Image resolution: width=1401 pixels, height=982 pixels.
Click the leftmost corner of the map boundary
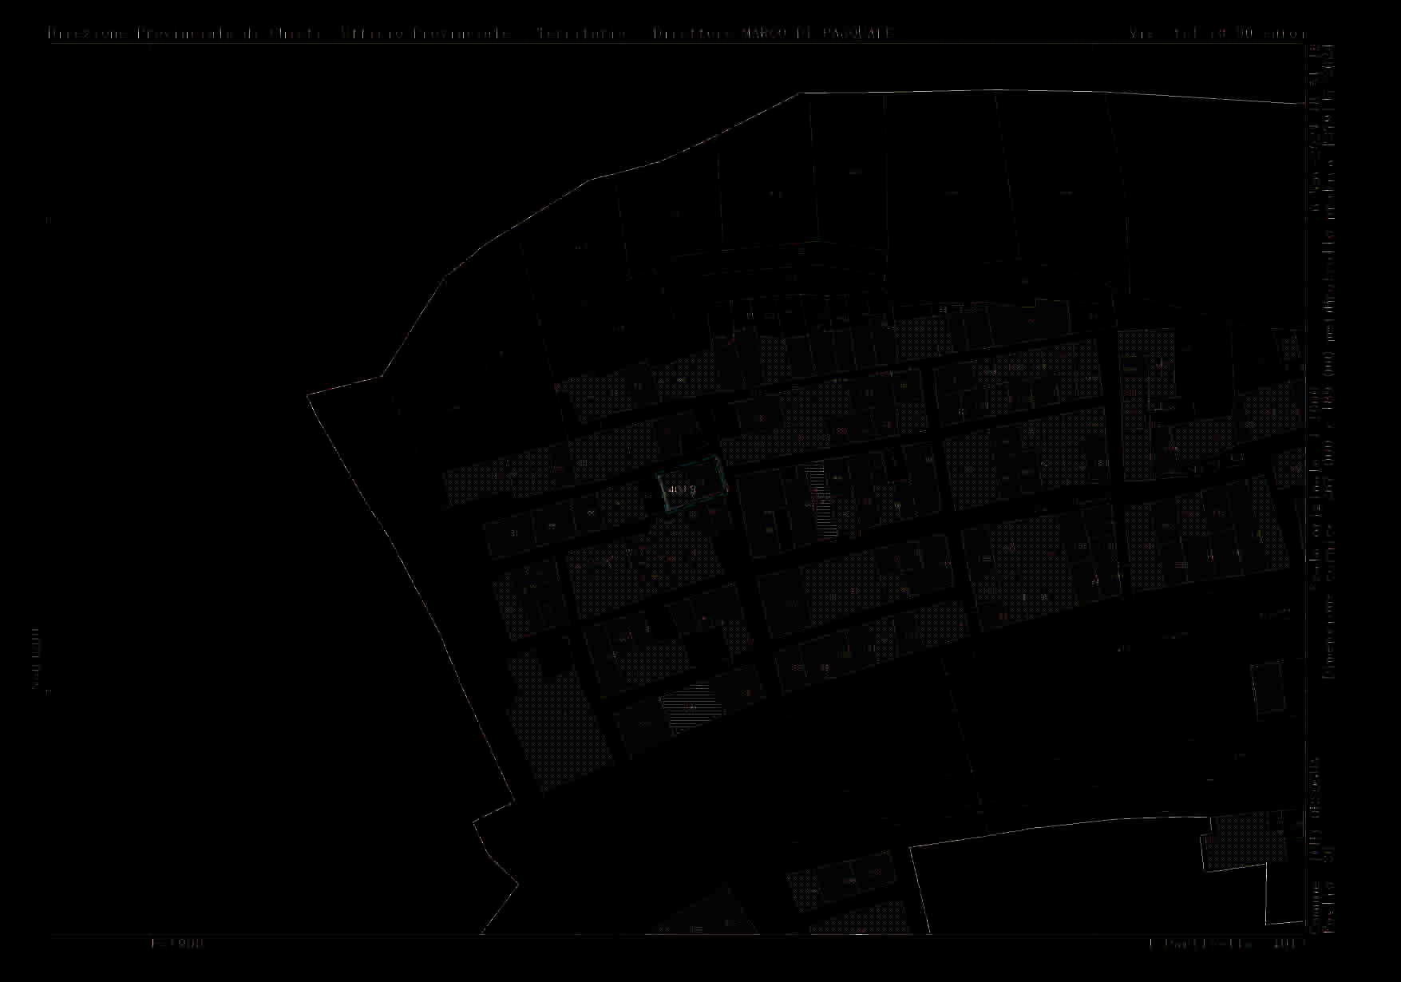tap(308, 394)
